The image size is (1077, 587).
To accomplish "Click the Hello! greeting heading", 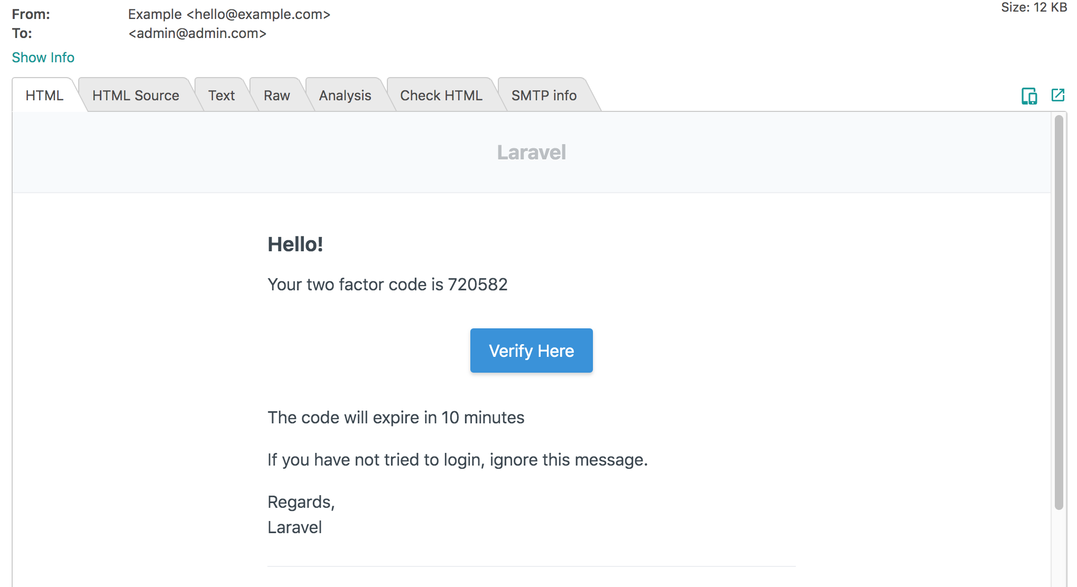I will coord(296,244).
